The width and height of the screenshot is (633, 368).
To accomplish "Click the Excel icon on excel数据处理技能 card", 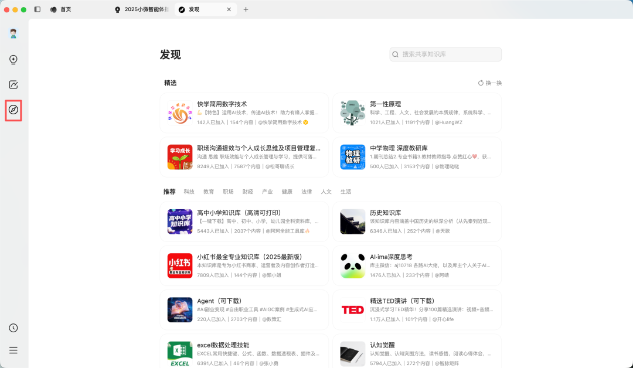I will [x=180, y=351].
